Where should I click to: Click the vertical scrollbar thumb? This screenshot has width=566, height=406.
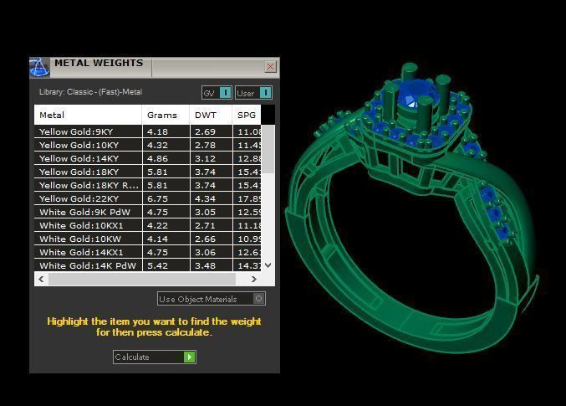click(x=268, y=149)
